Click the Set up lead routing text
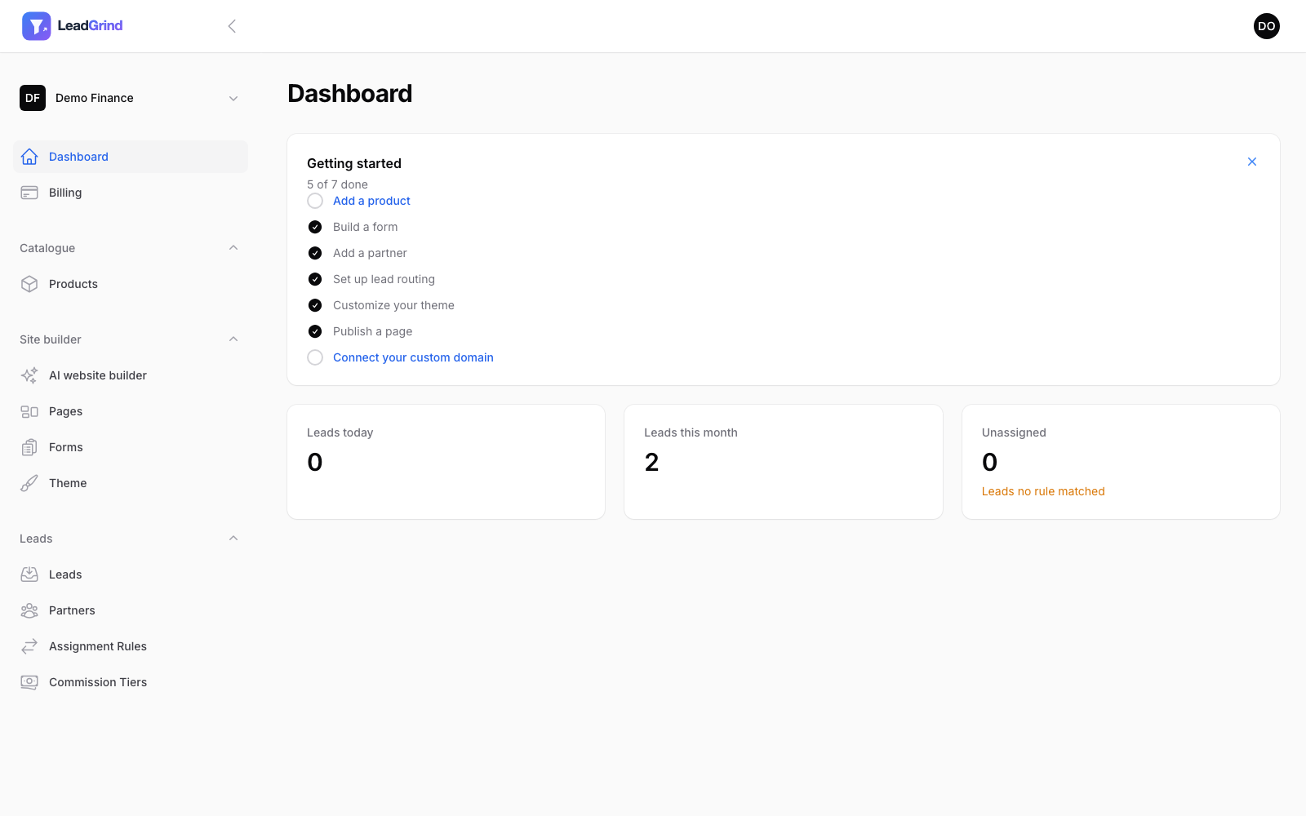The height and width of the screenshot is (816, 1306). (x=384, y=279)
